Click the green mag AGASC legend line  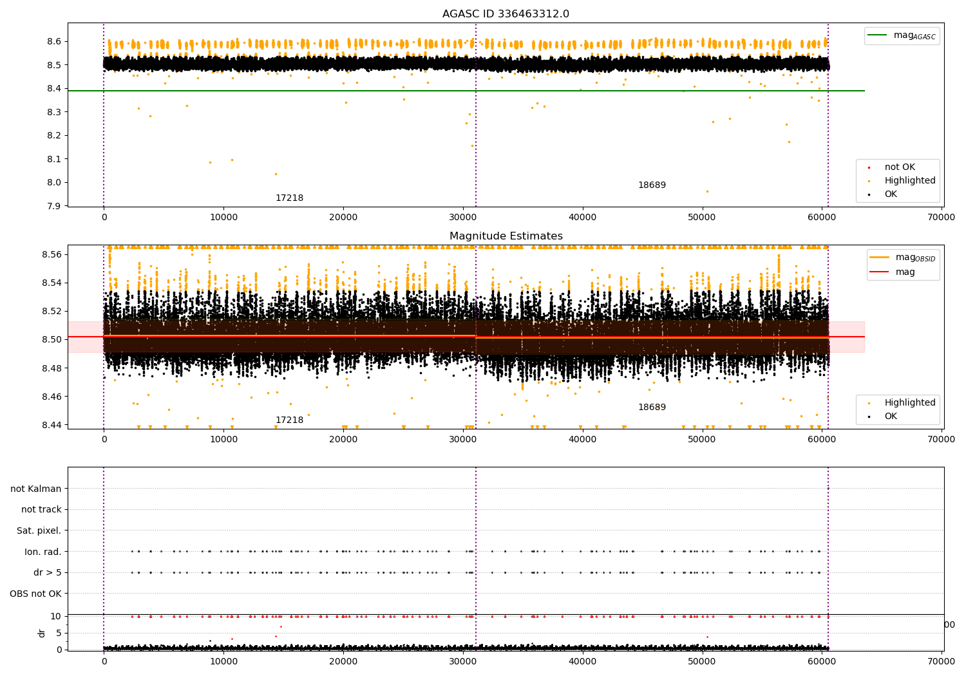[x=877, y=35]
